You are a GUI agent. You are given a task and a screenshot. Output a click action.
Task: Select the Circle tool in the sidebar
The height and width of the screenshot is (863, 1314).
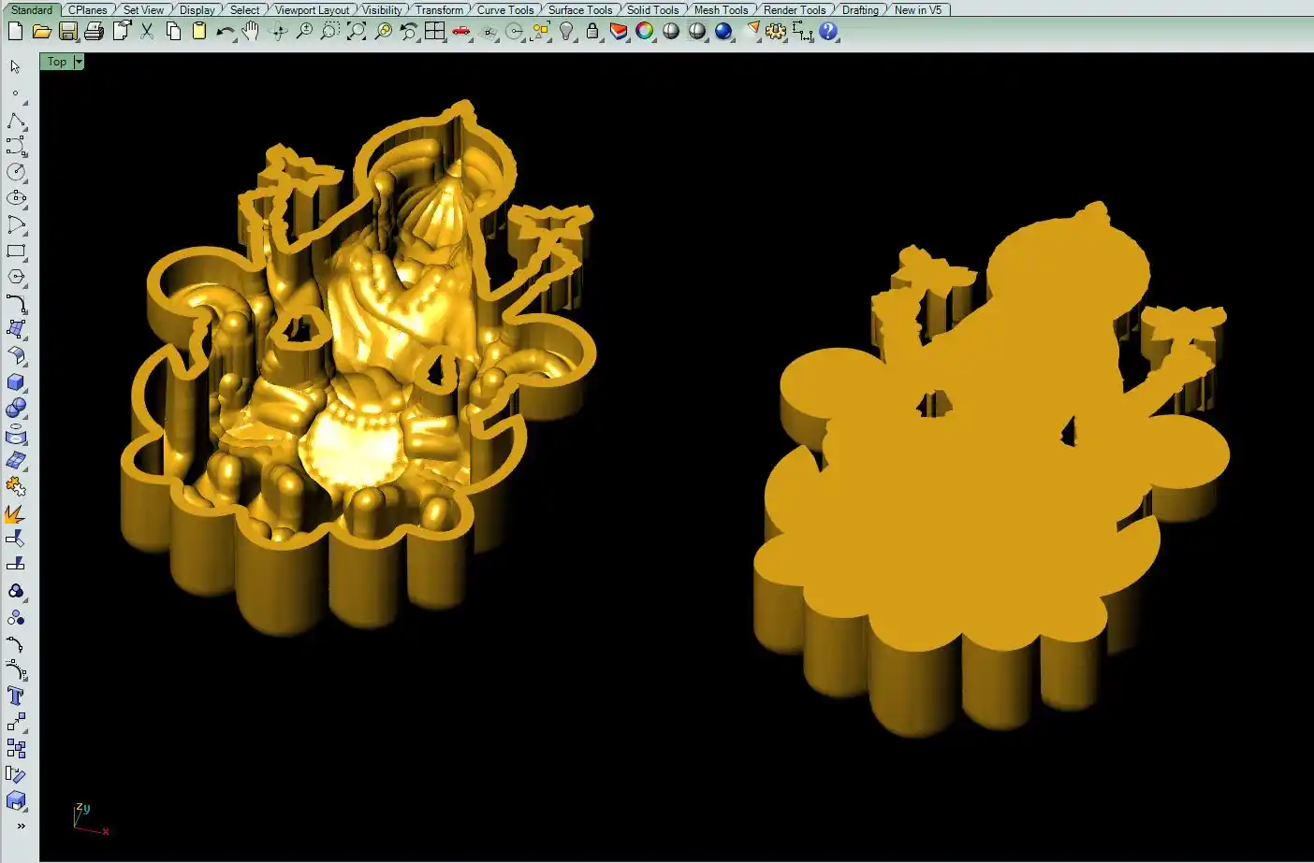16,172
